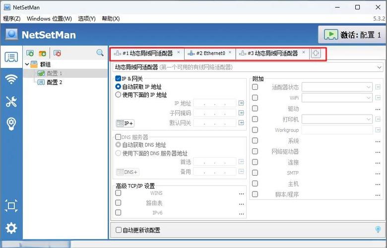Get current IP 地址 value arrow icon
Image resolution: width=387 pixels, height=248 pixels.
tap(241, 103)
